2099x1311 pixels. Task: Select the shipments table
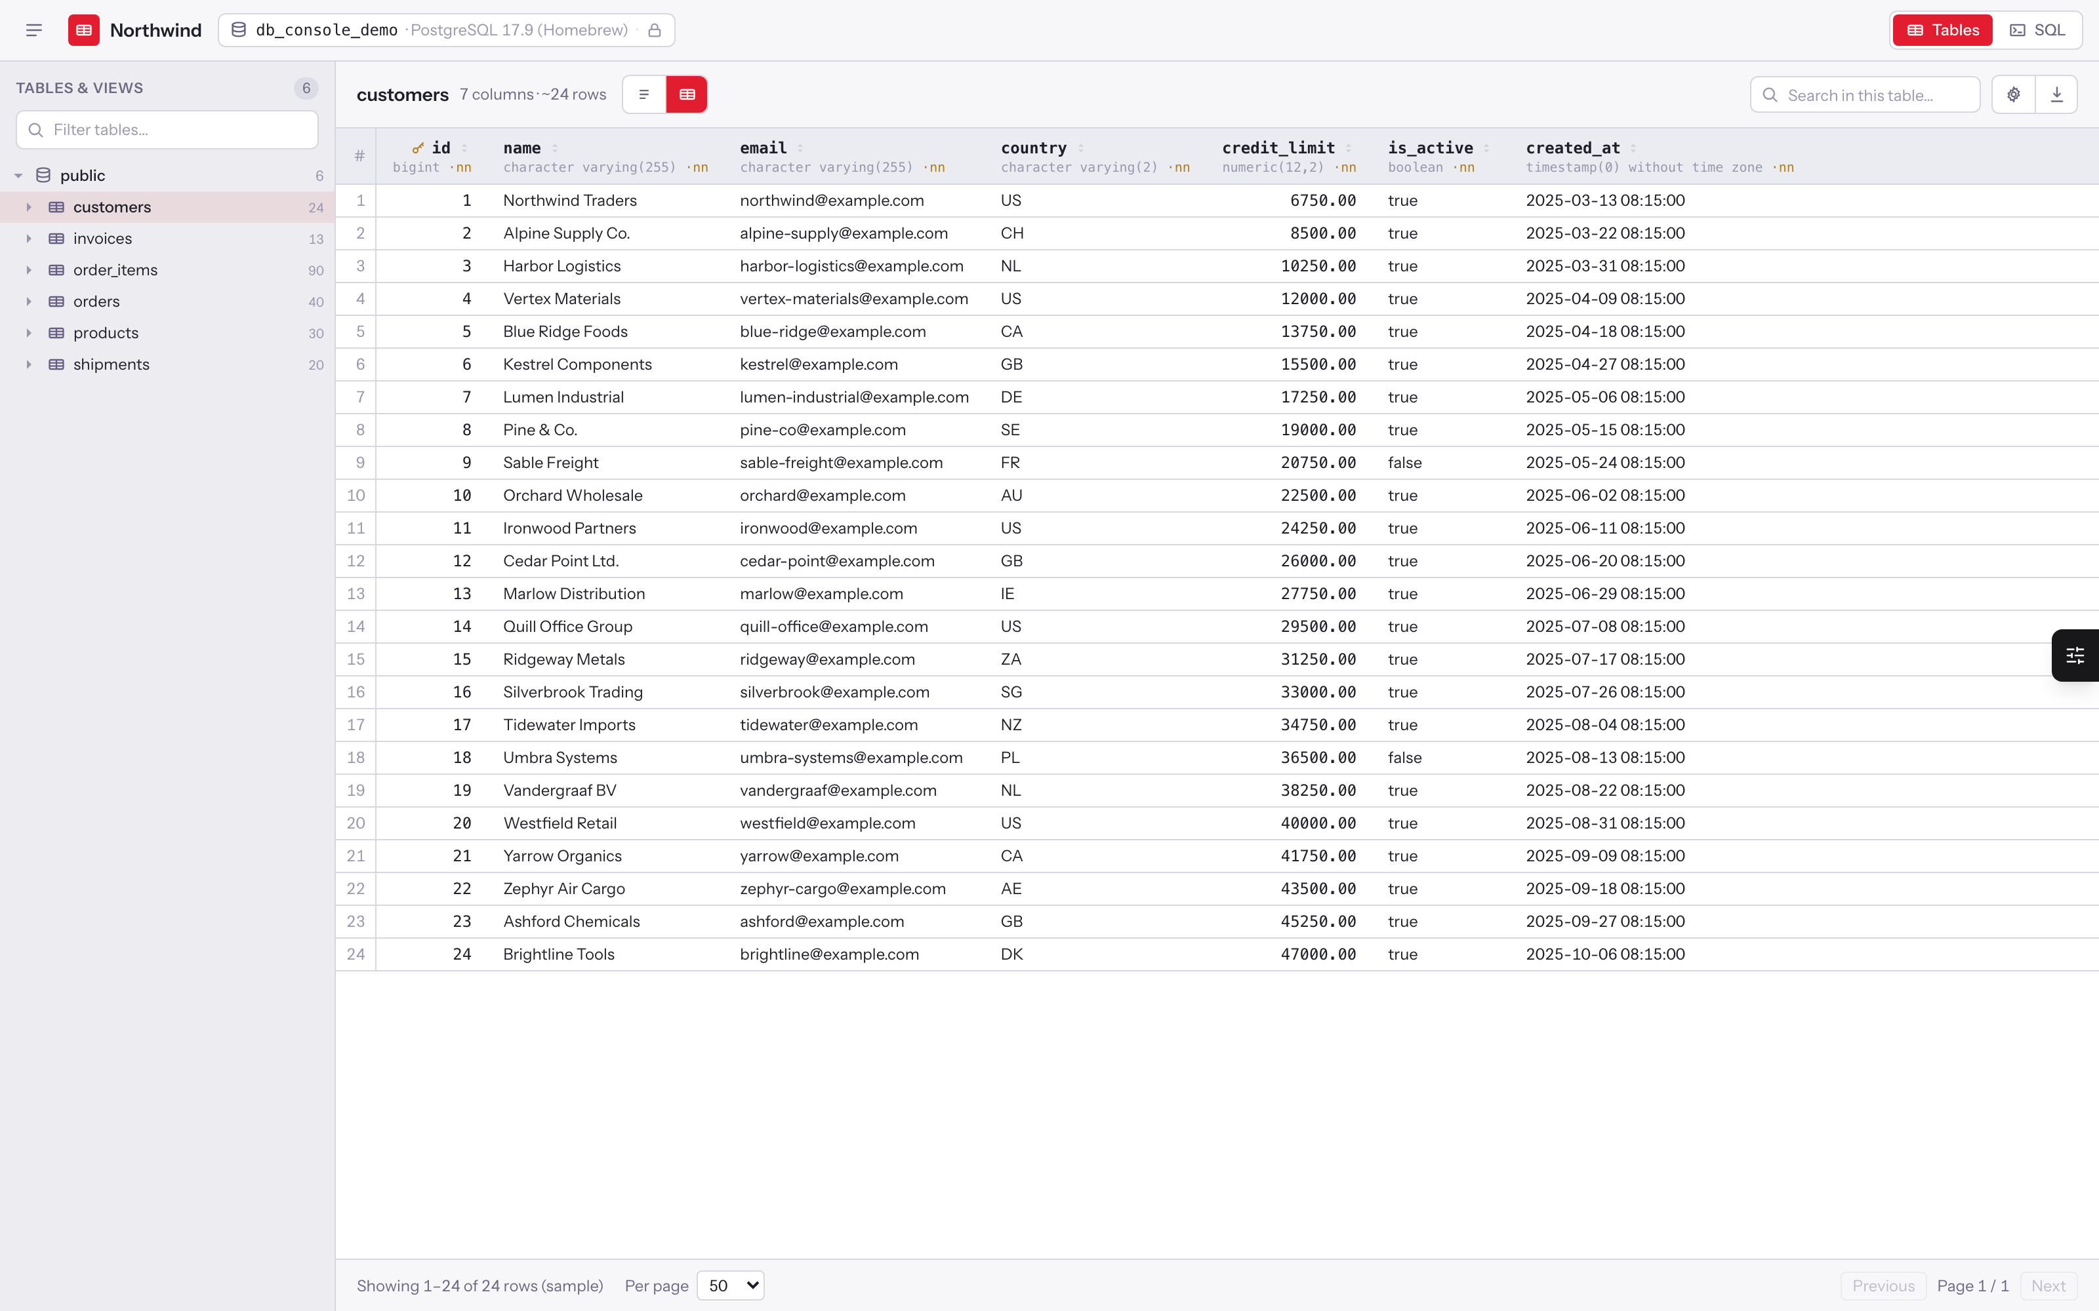pos(167,364)
